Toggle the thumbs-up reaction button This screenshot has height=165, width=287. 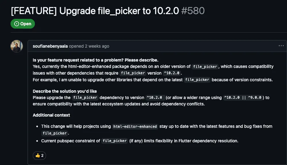pos(39,156)
